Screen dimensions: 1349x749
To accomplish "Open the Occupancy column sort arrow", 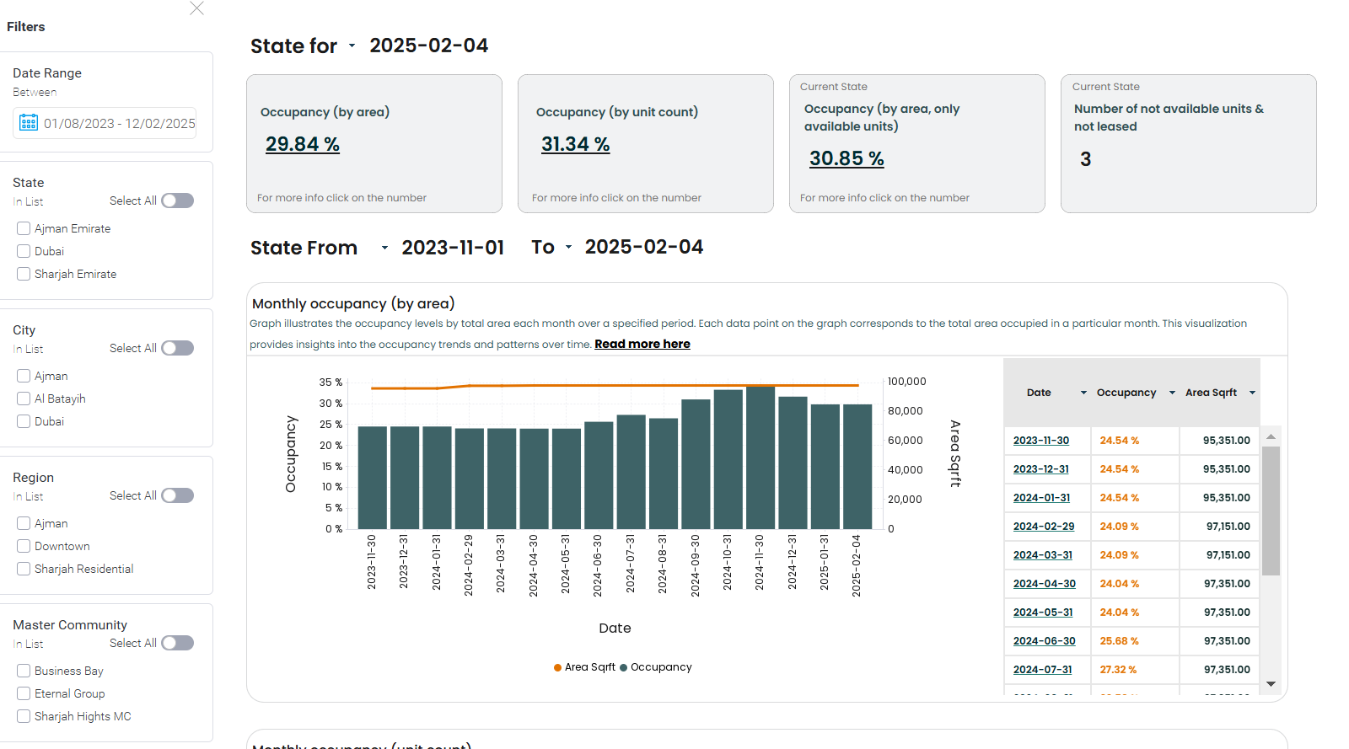I will pyautogui.click(x=1172, y=393).
